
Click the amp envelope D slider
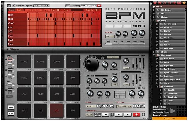[140, 79]
